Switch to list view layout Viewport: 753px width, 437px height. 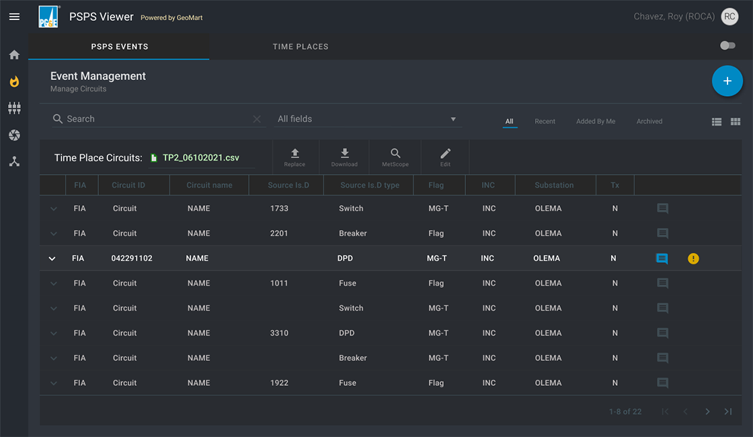pos(717,122)
